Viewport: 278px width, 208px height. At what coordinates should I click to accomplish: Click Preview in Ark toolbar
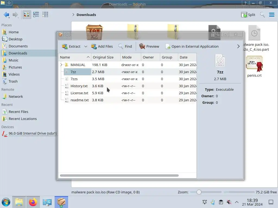(149, 46)
